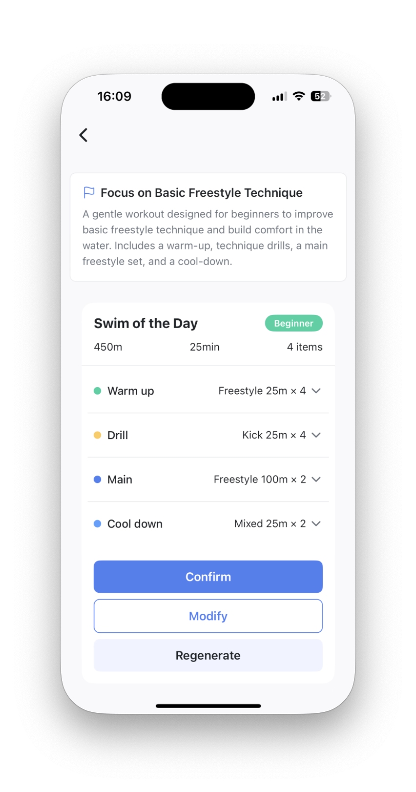
Task: Click the green Warm up dot
Action: tap(97, 391)
